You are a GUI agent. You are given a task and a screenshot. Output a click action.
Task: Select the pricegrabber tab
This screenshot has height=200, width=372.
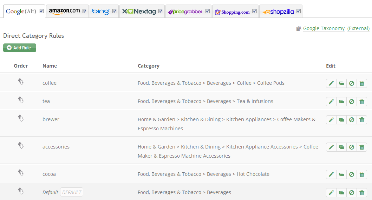185,11
